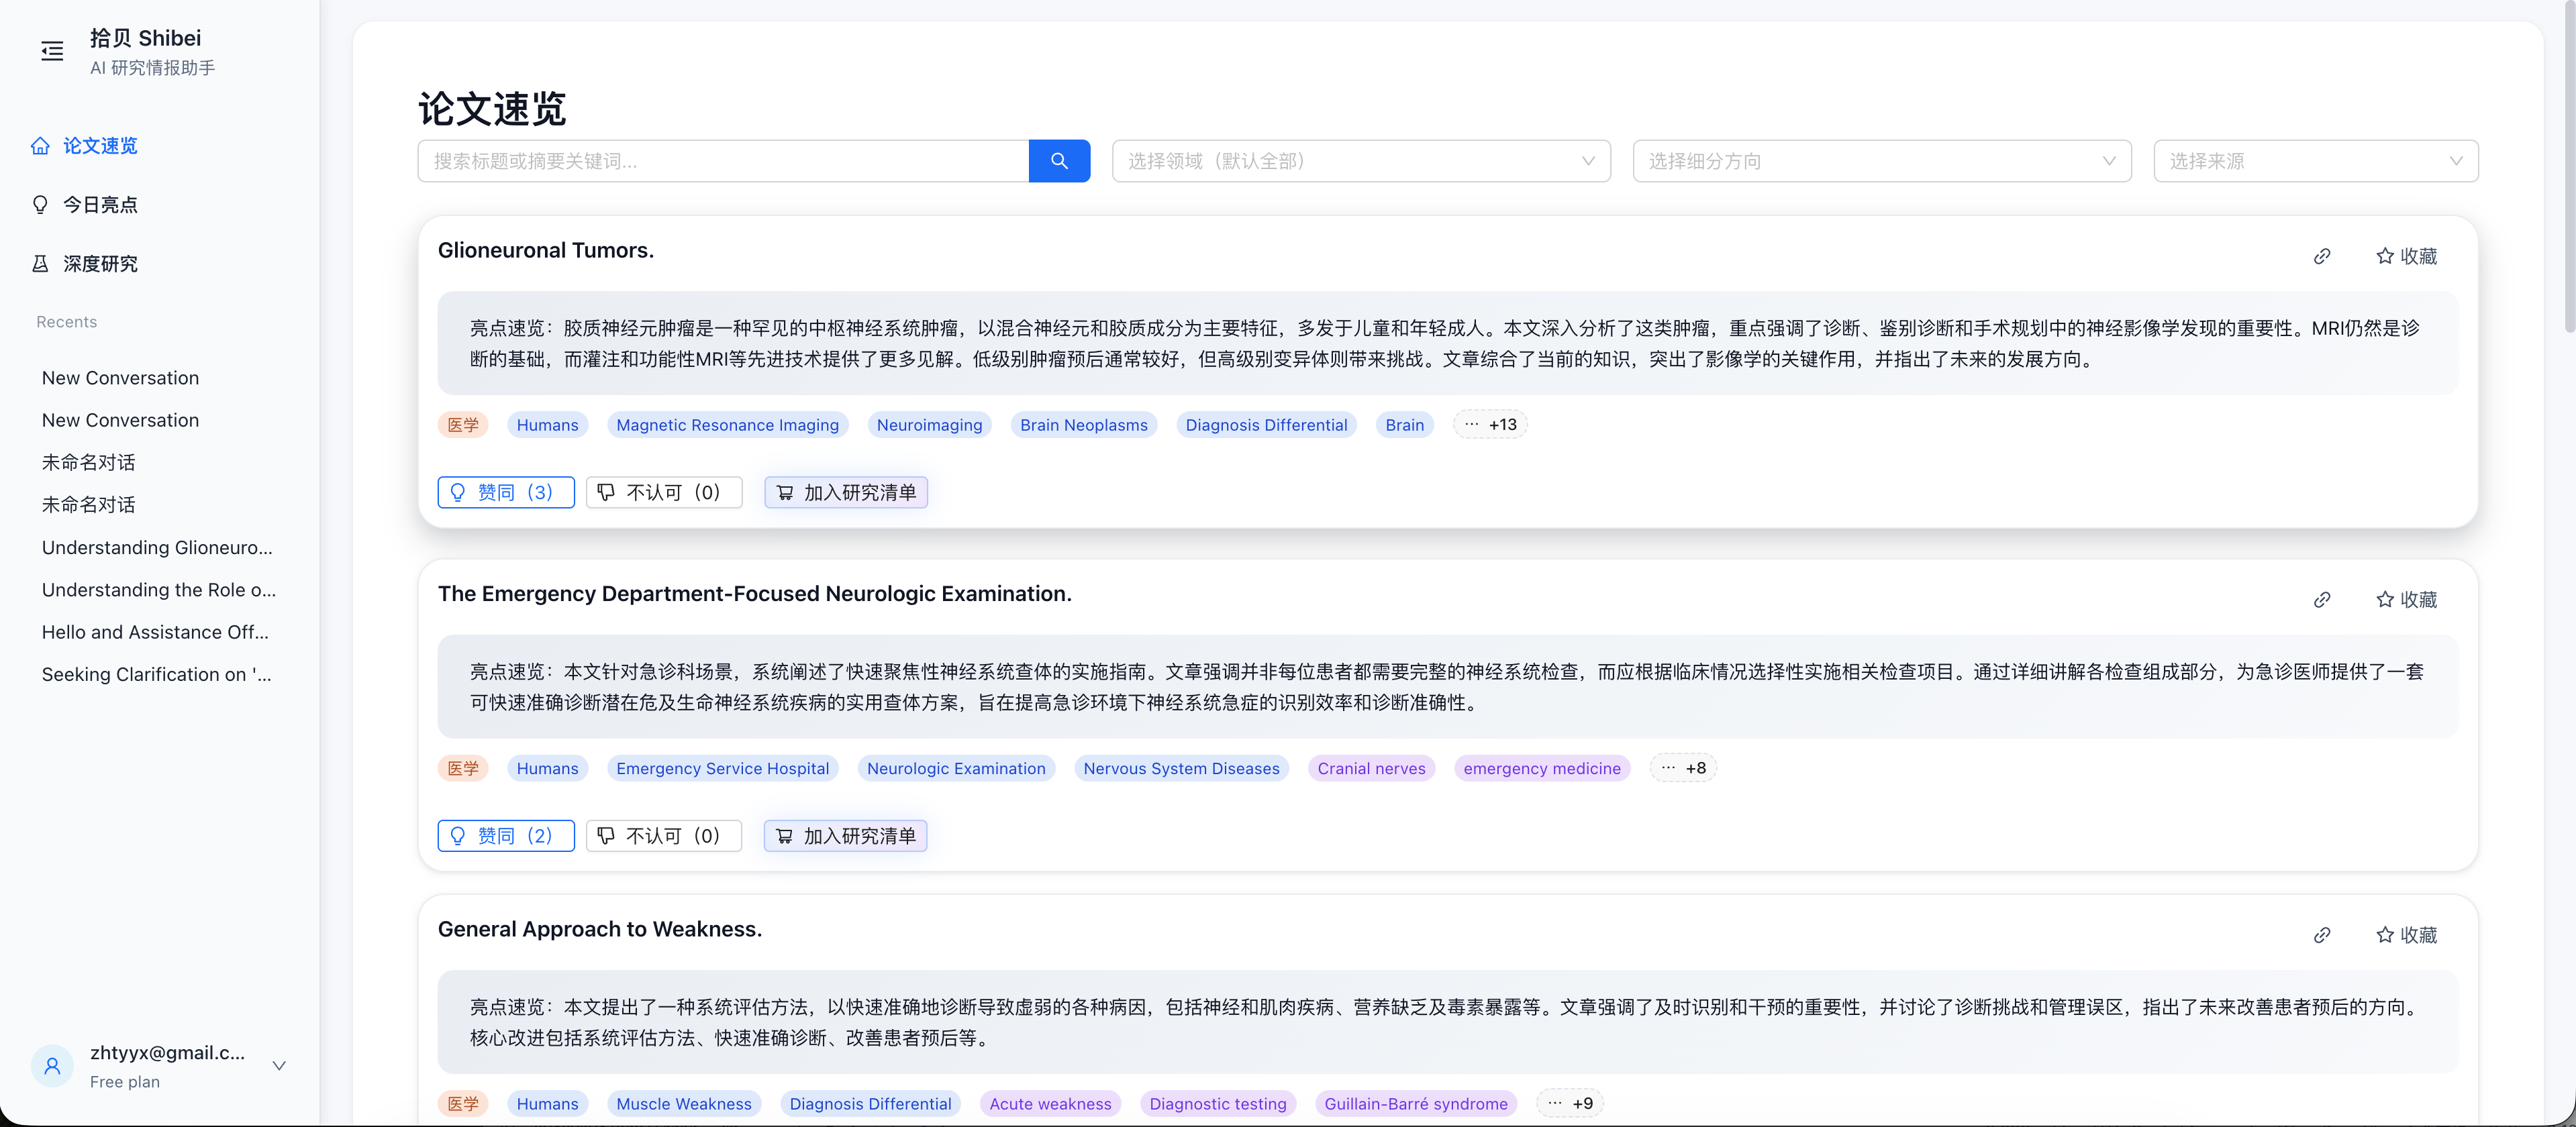
Task: Click the 拾贝 Shibei app title
Action: 145,38
